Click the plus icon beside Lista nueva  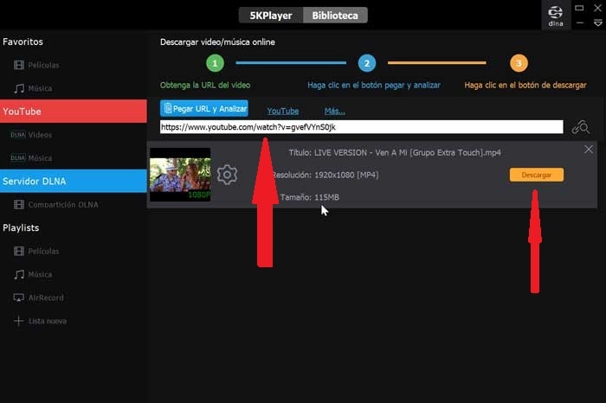tap(18, 321)
